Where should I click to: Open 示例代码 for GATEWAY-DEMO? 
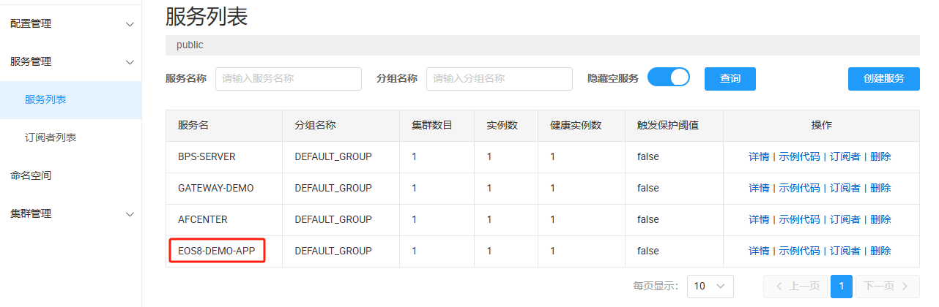[x=799, y=188]
